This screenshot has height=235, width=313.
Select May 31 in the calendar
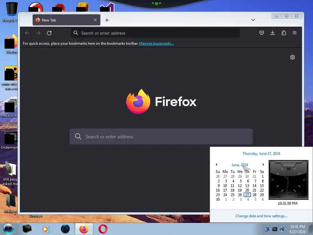254,176
